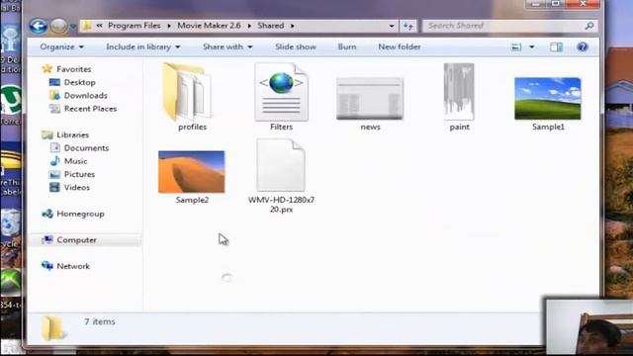633x356 pixels.
Task: Open Help with the question mark icon
Action: pyautogui.click(x=583, y=46)
